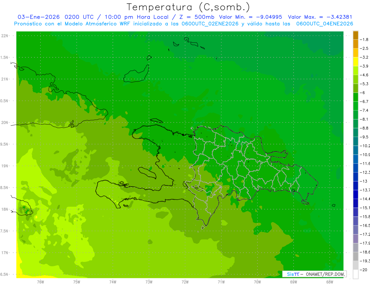Click the 'SisPI - ONAMET/REP.DOM.' credit label

pos(314,274)
